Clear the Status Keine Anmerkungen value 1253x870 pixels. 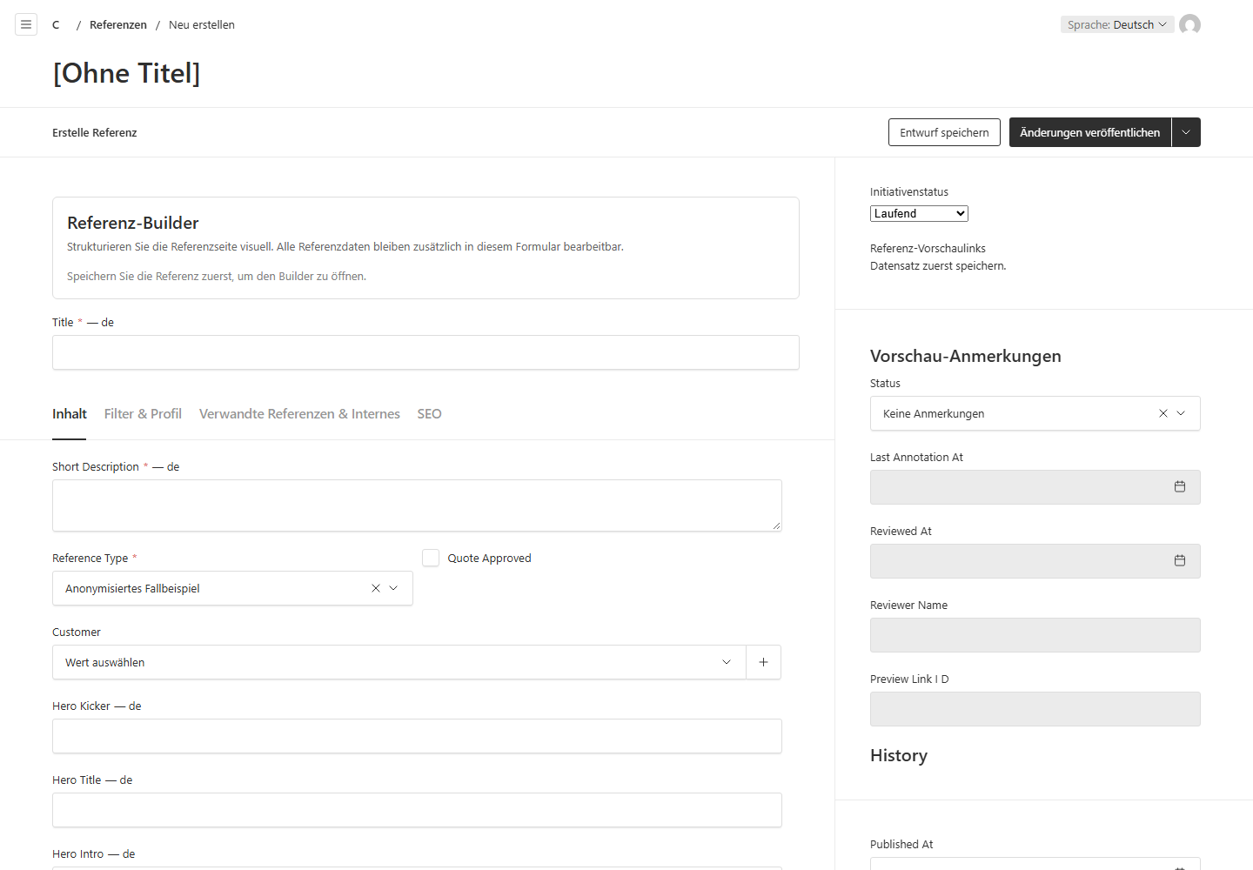(x=1163, y=413)
